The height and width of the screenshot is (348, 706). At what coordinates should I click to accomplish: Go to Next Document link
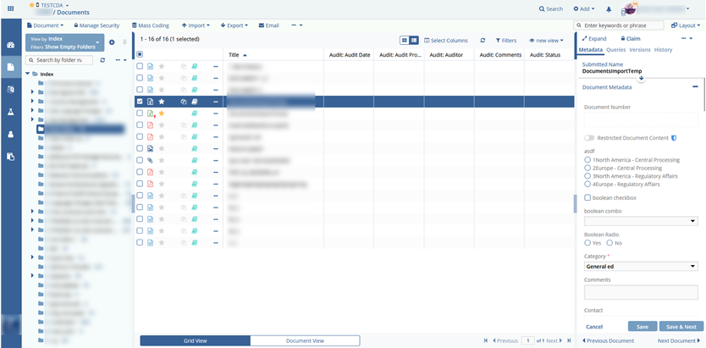click(x=678, y=340)
